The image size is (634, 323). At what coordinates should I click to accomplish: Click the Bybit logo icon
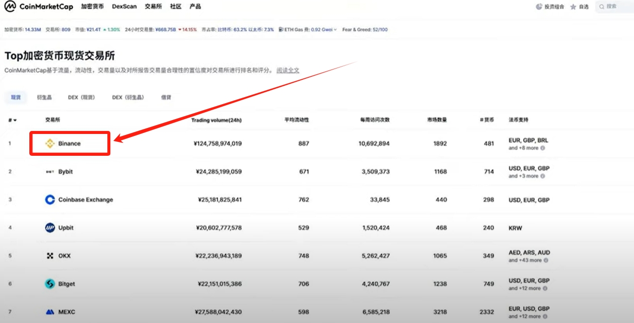(50, 172)
